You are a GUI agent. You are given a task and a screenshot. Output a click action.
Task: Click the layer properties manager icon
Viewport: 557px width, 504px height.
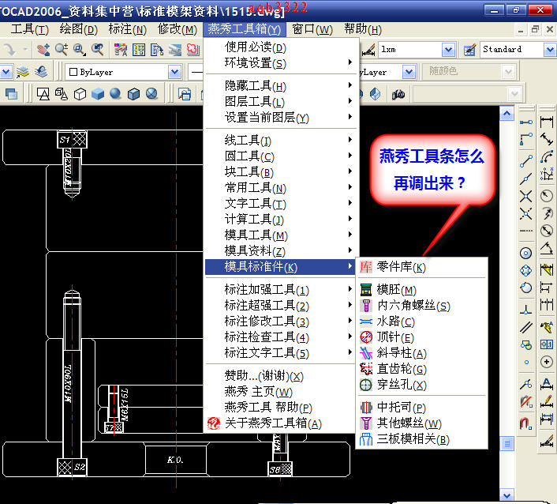pyautogui.click(x=23, y=72)
